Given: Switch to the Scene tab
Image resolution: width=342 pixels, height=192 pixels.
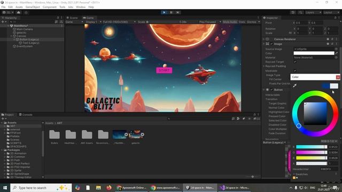Looking at the screenshot, I should [72, 18].
